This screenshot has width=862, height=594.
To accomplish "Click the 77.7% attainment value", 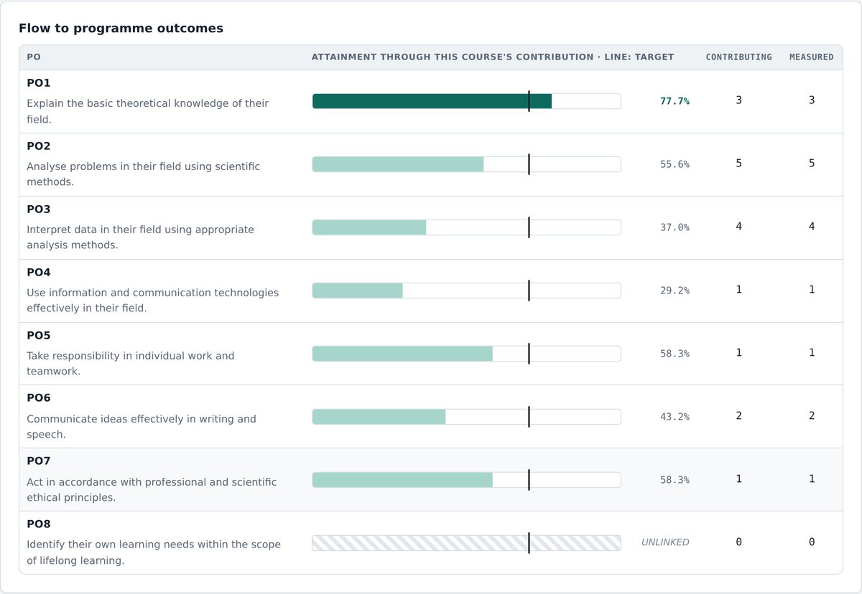I will [675, 101].
